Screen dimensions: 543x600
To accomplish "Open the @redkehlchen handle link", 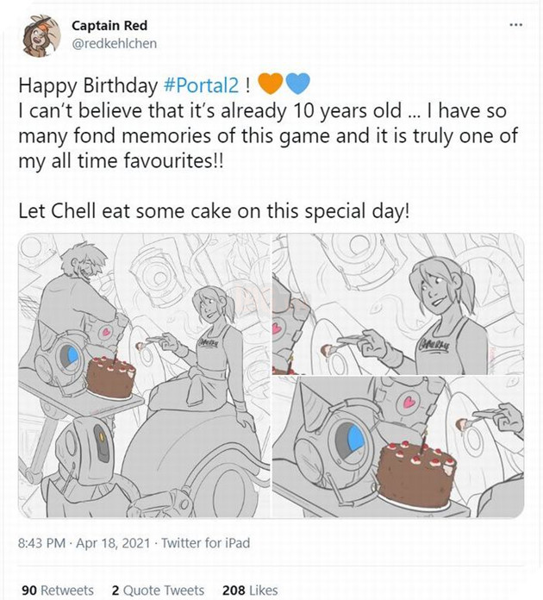I will pyautogui.click(x=114, y=43).
